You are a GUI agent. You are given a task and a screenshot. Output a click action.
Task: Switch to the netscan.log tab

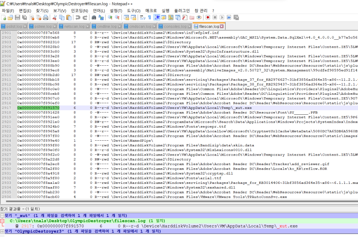click(x=74, y=26)
